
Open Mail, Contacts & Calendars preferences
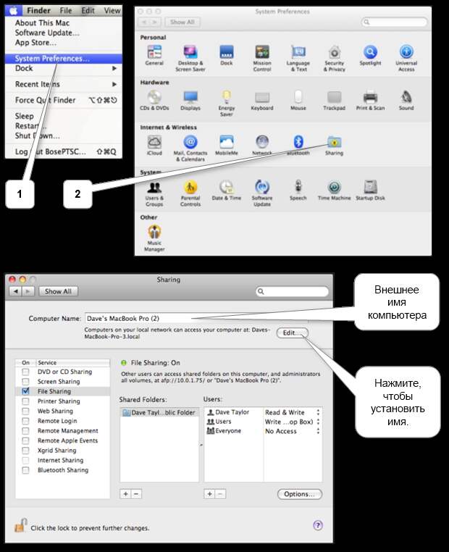point(190,142)
